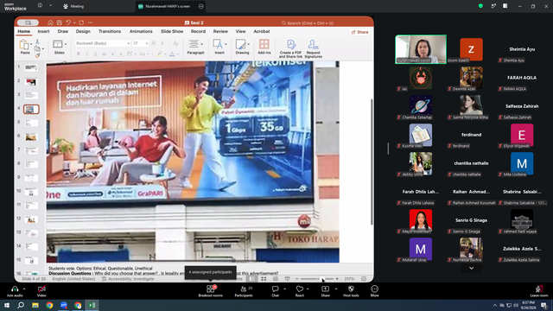Open audio options arrow beside Join audio

click(24, 289)
